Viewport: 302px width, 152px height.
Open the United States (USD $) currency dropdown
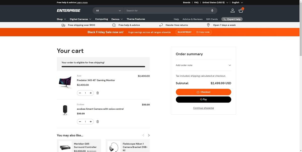[213, 2]
